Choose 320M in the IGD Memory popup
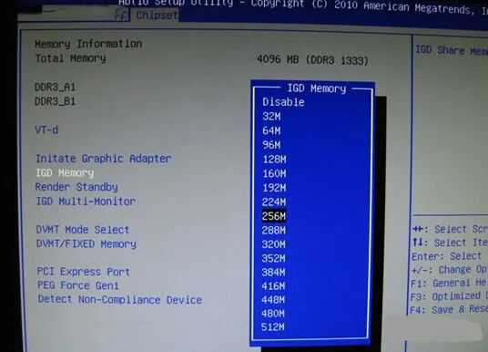Image resolution: width=488 pixels, height=352 pixels. (273, 244)
